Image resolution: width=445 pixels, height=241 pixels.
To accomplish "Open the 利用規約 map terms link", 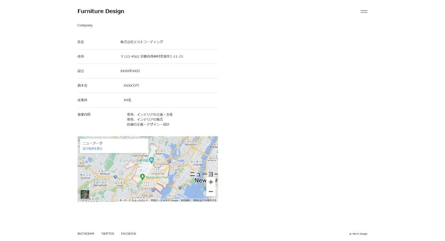I will point(185,200).
